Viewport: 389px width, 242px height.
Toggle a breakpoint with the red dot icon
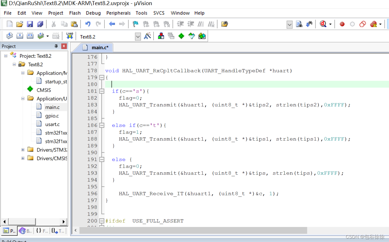[x=342, y=24]
